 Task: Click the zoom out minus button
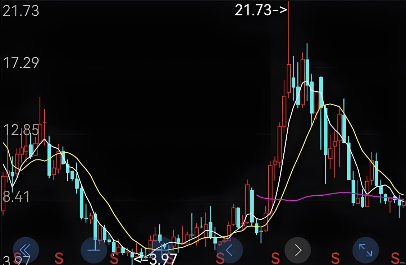pos(94,250)
